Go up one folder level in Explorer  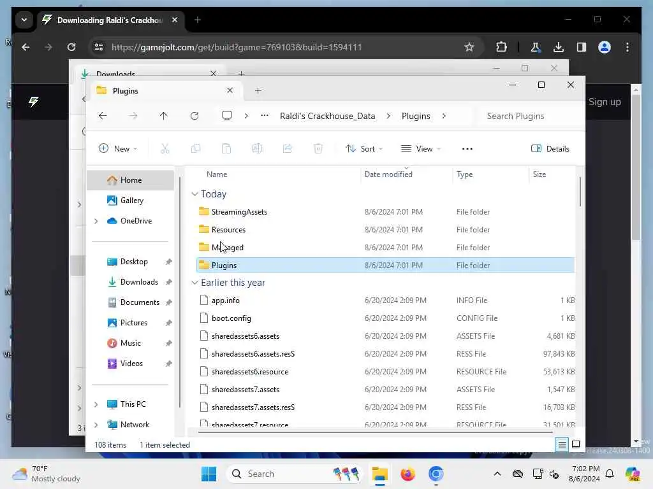point(164,116)
